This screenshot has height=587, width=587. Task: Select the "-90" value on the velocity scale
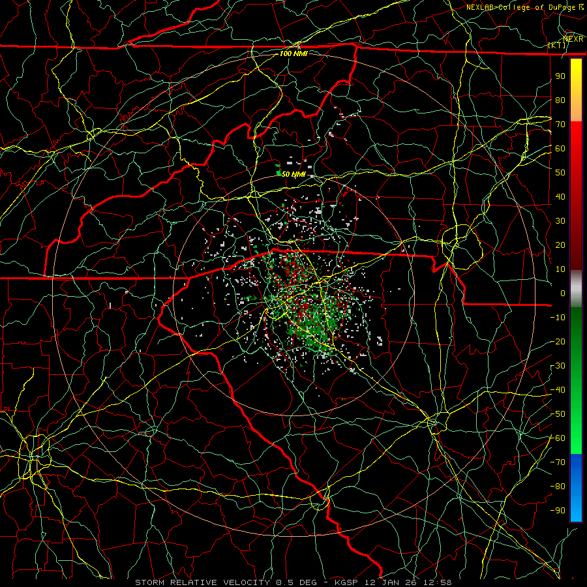tap(558, 511)
